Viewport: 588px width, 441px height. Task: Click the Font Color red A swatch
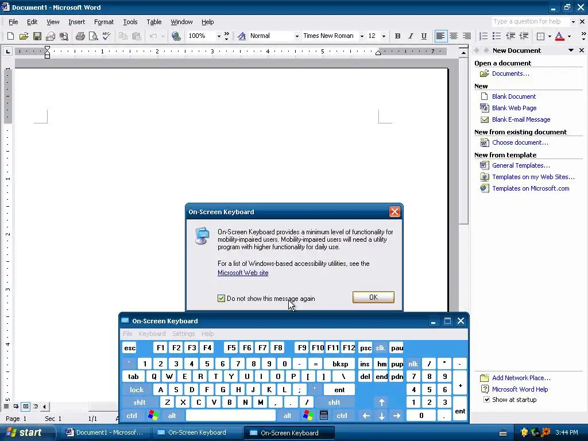click(559, 36)
